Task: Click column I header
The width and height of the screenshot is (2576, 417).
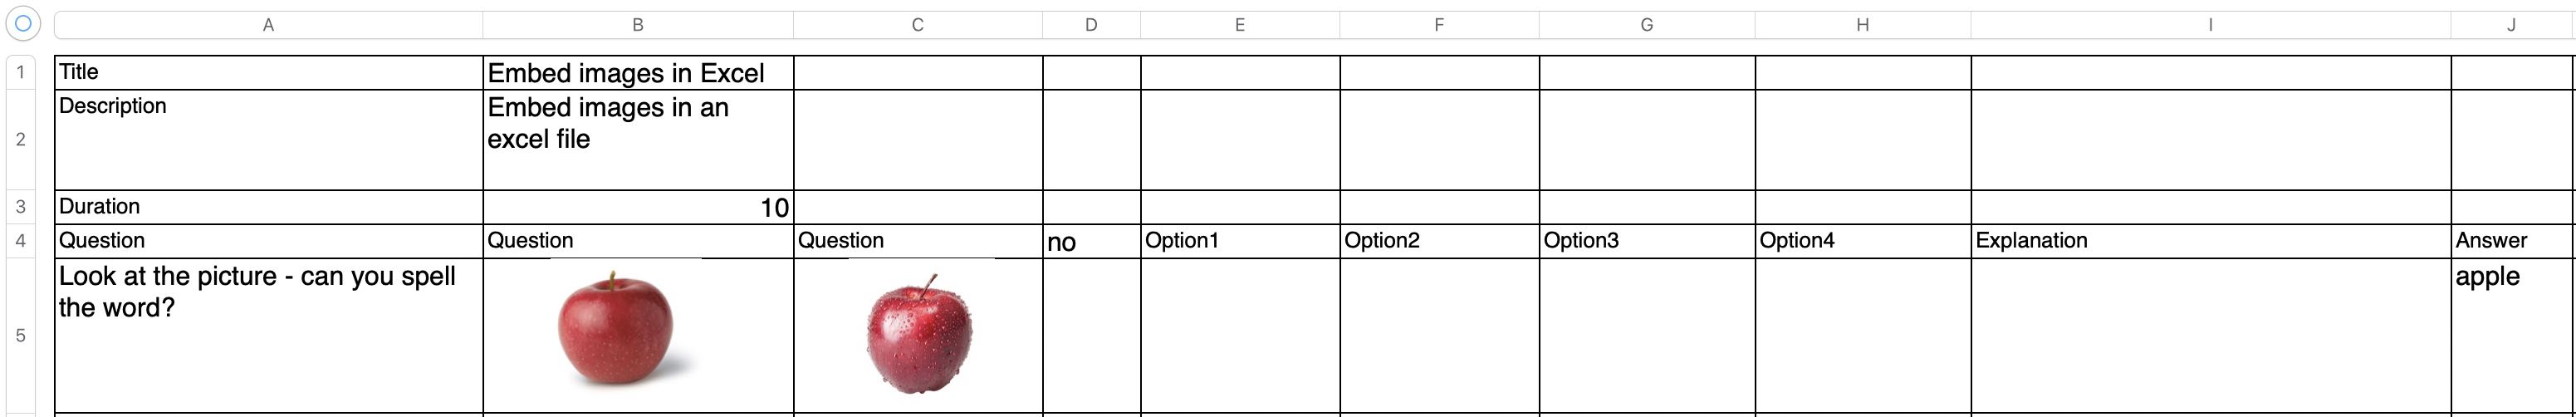Action: coord(2210,25)
